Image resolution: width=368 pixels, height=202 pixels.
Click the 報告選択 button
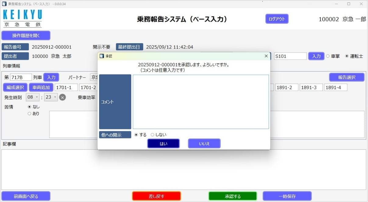point(346,77)
